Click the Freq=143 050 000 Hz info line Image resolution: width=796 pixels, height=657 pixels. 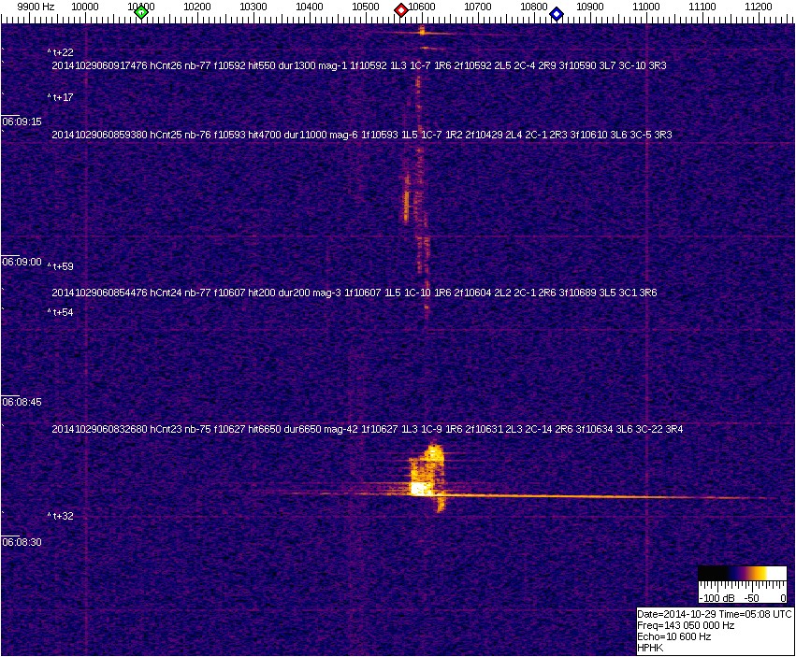685,625
